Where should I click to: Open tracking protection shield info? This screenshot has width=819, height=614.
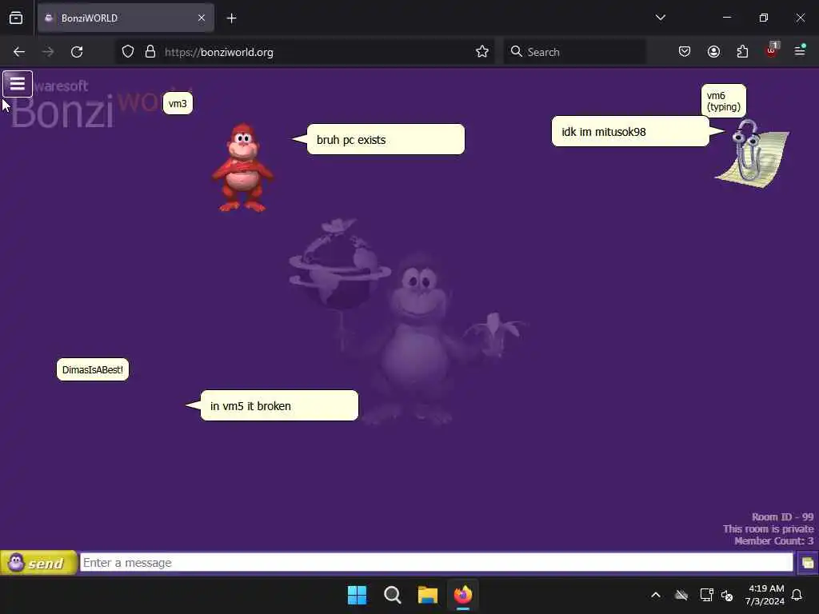pos(128,52)
